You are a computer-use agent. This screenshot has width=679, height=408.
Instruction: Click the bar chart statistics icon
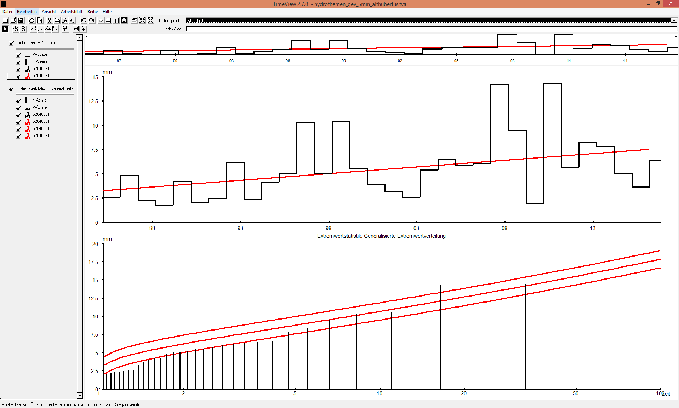tap(116, 21)
